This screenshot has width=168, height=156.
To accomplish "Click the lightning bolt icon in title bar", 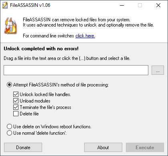I will tap(5, 5).
